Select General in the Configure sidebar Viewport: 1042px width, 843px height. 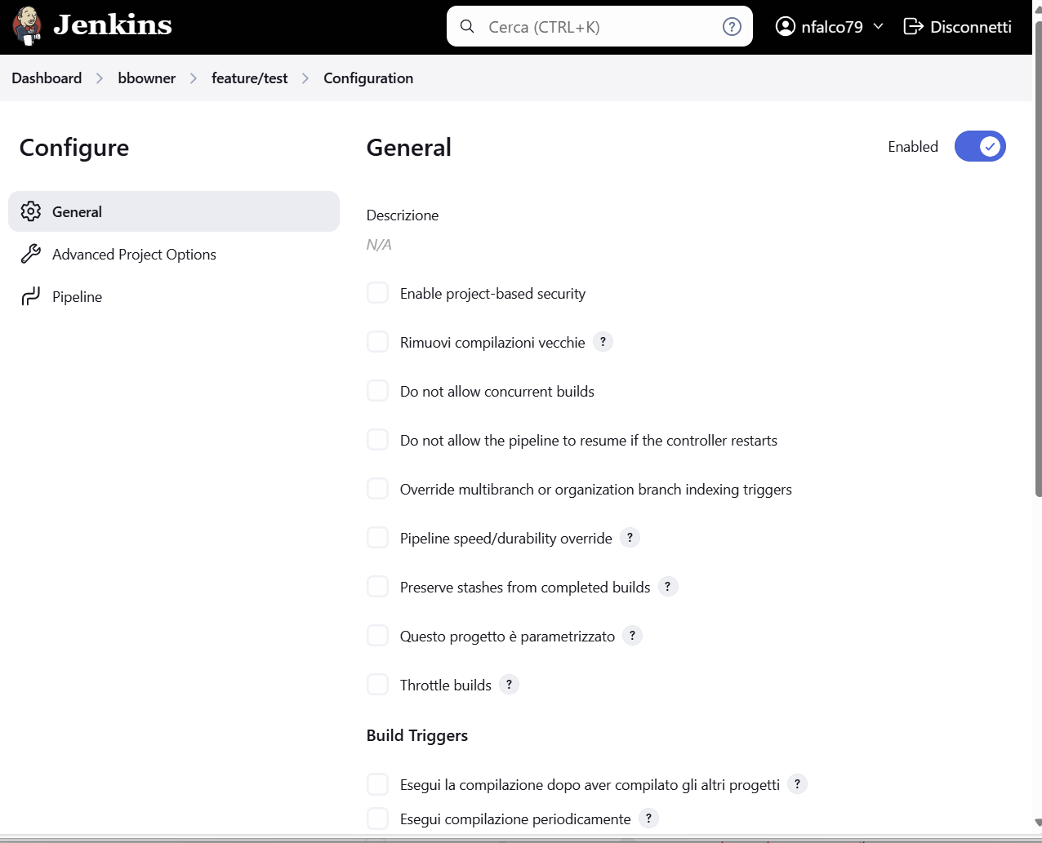(x=174, y=211)
